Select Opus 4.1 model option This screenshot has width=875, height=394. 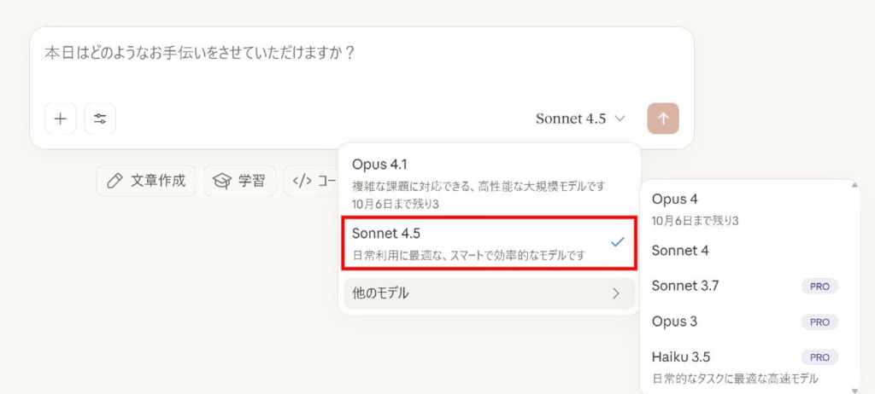(489, 183)
